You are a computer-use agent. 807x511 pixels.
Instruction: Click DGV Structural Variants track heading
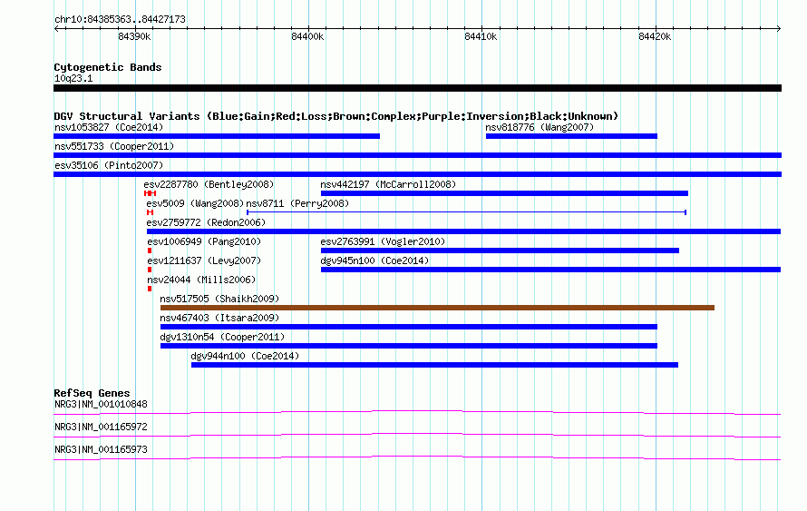(x=336, y=116)
